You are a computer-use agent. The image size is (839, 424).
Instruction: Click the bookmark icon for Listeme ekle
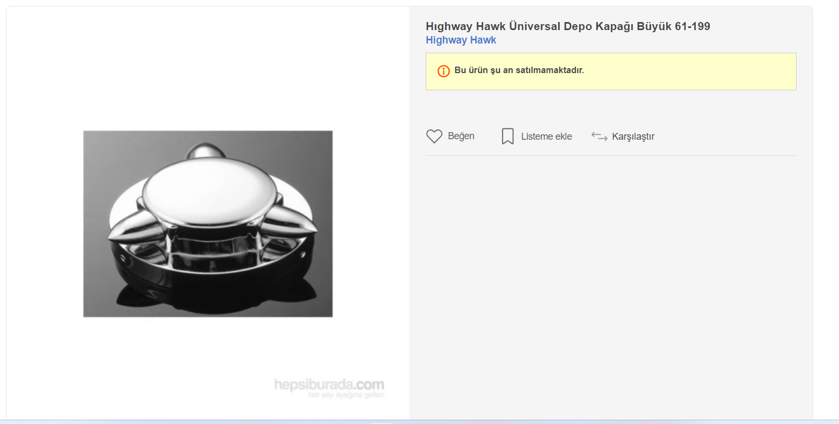[x=507, y=136]
